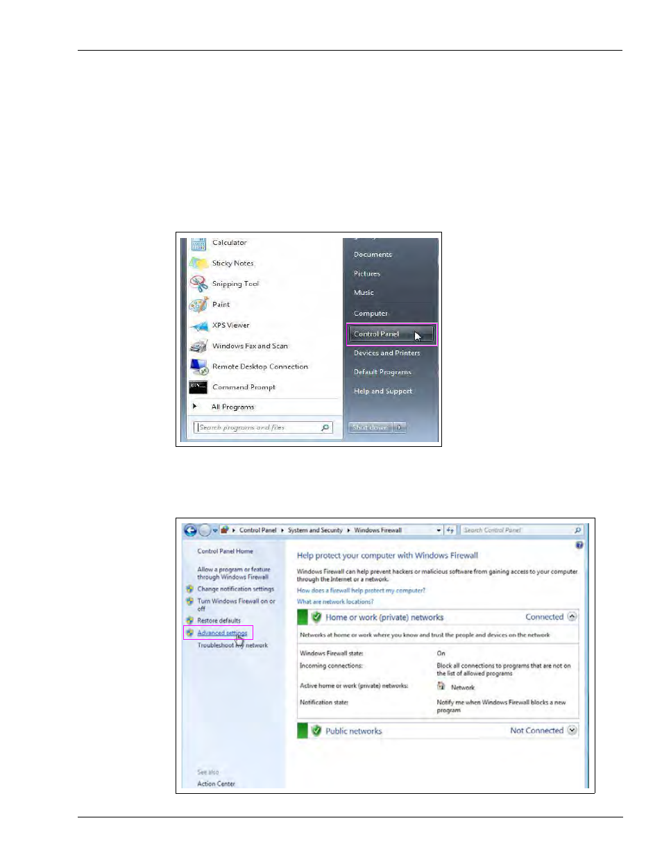Go to Control Panel Home
Image resolution: width=662 pixels, height=857 pixels.
pyautogui.click(x=225, y=551)
